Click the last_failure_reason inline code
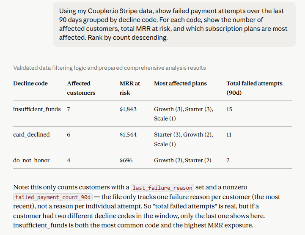 162,188
